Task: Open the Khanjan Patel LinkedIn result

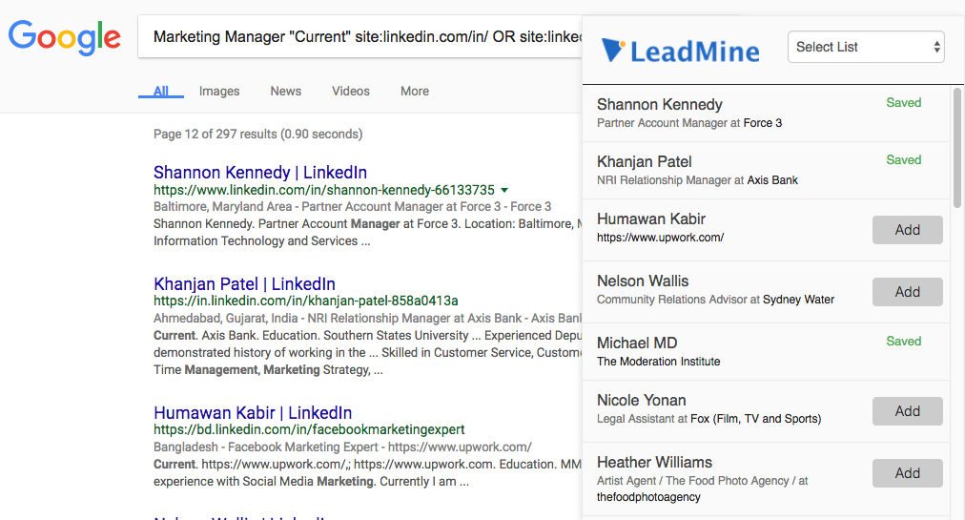Action: pos(244,284)
